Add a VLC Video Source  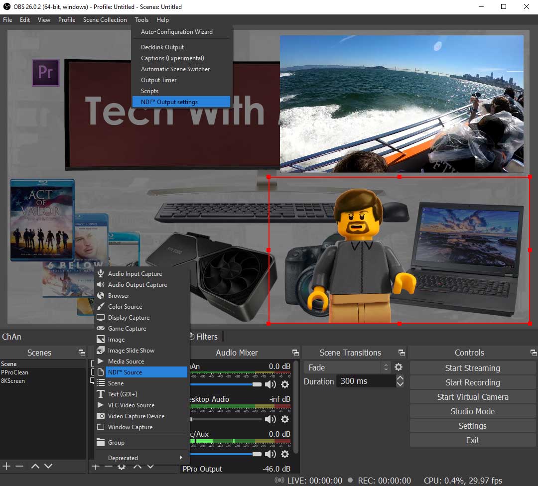141,405
